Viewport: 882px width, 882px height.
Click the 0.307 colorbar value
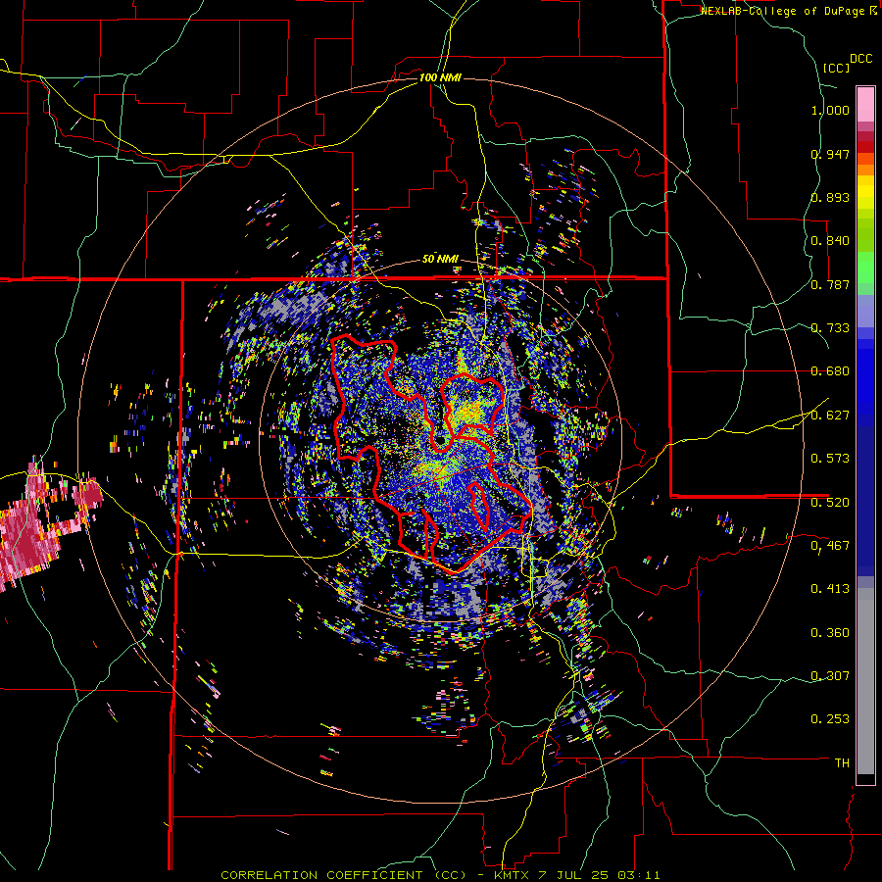coord(830,676)
